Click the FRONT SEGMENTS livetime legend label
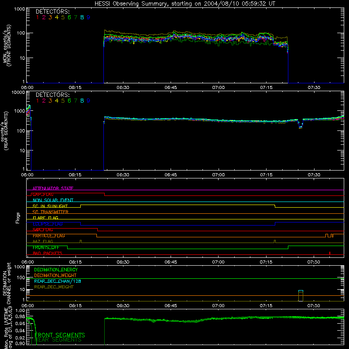Viewport: 349px width, 349px height. click(60, 335)
